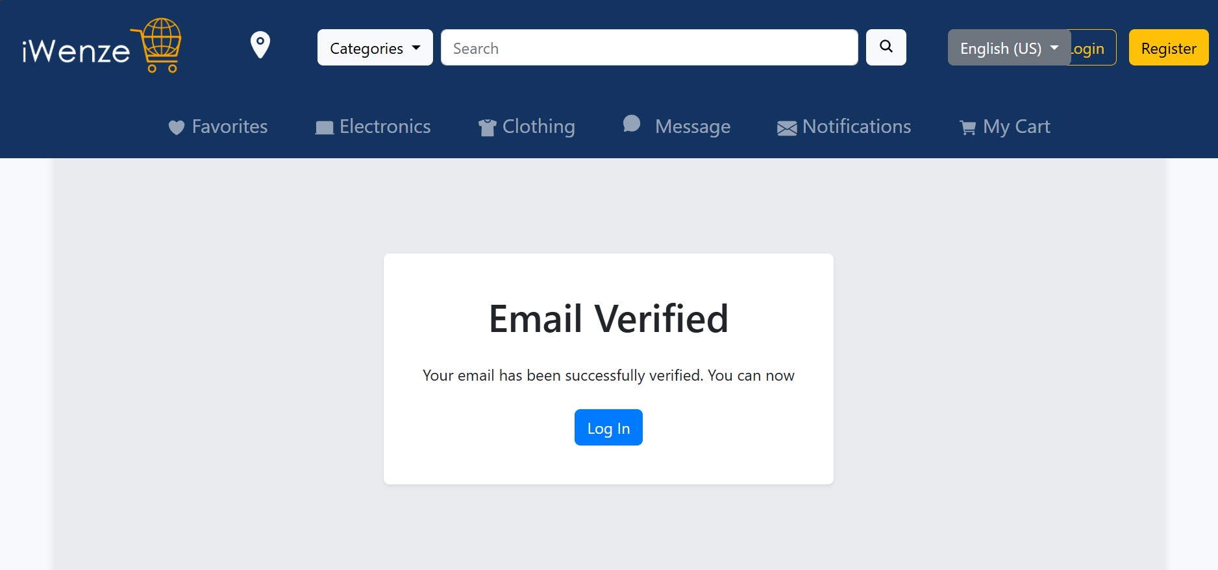Image resolution: width=1218 pixels, height=570 pixels.
Task: Click the t-shirt icon beside Clothing
Action: 488,128
